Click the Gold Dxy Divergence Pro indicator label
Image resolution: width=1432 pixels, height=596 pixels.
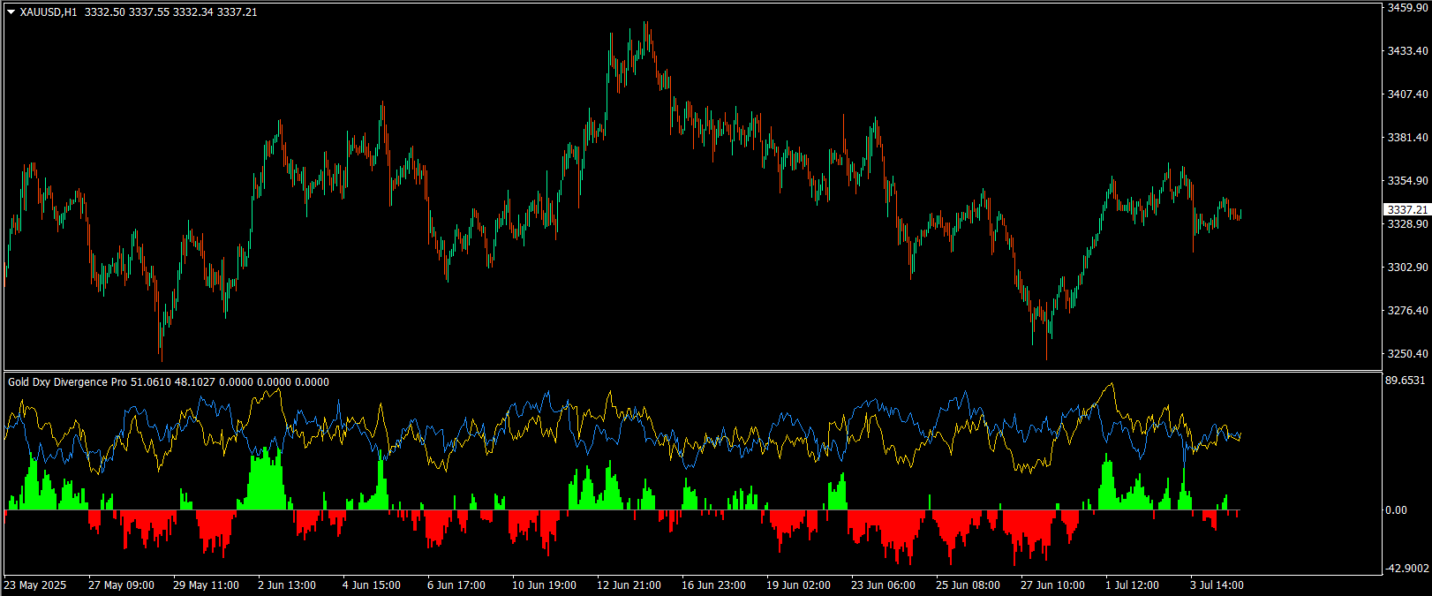click(68, 382)
